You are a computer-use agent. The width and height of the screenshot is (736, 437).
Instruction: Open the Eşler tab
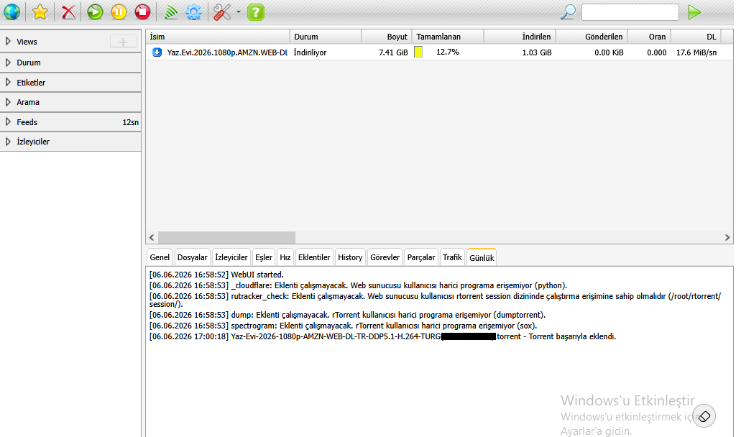pyautogui.click(x=264, y=257)
